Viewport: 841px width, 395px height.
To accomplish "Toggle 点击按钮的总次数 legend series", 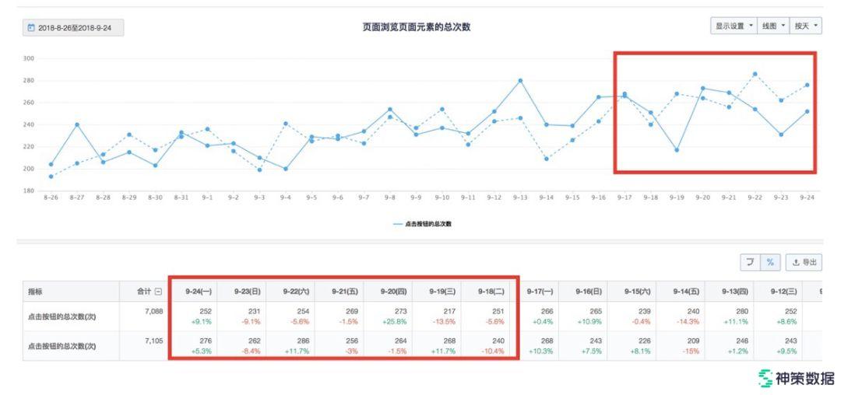I will point(423,224).
